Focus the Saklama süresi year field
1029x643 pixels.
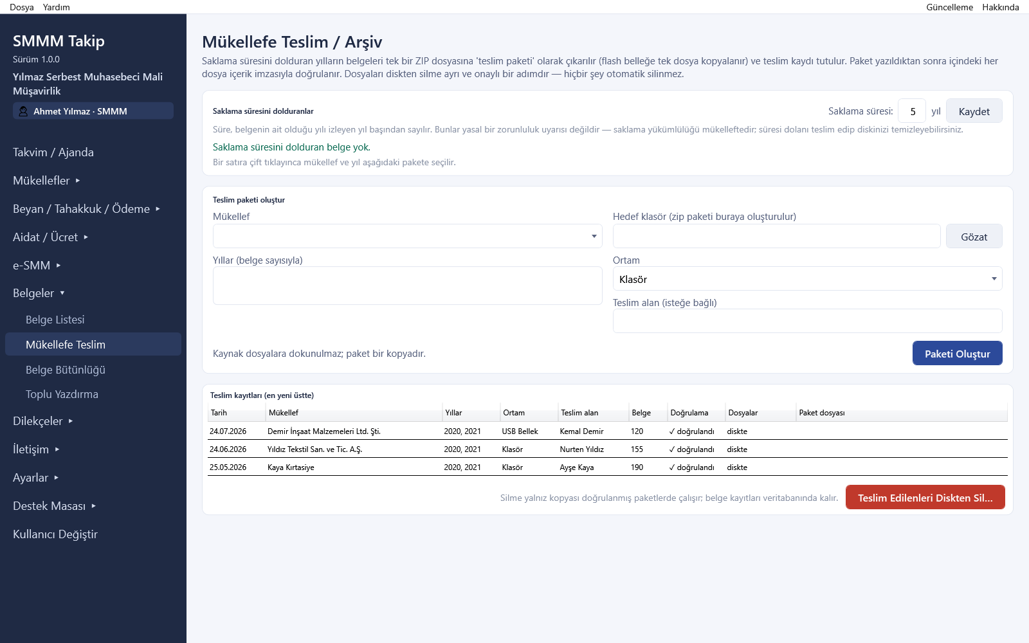[912, 111]
